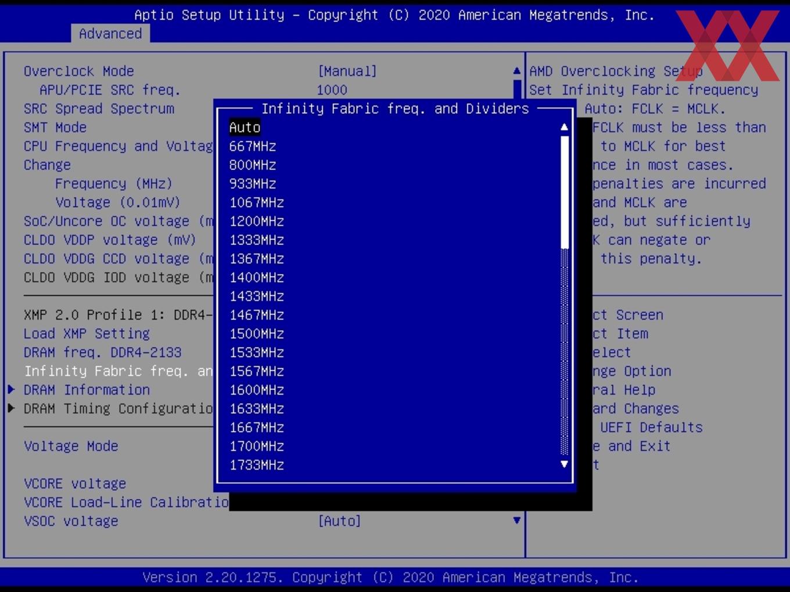790x592 pixels.
Task: Click AMD Overclocking Setup help title
Action: [x=616, y=71]
